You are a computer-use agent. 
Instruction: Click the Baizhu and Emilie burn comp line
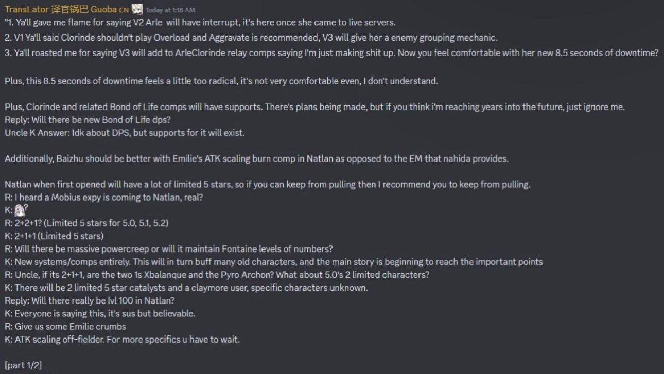click(x=256, y=158)
